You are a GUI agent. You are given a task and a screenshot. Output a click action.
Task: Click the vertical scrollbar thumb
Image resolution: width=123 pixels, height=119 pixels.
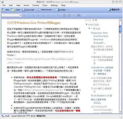click(120, 29)
